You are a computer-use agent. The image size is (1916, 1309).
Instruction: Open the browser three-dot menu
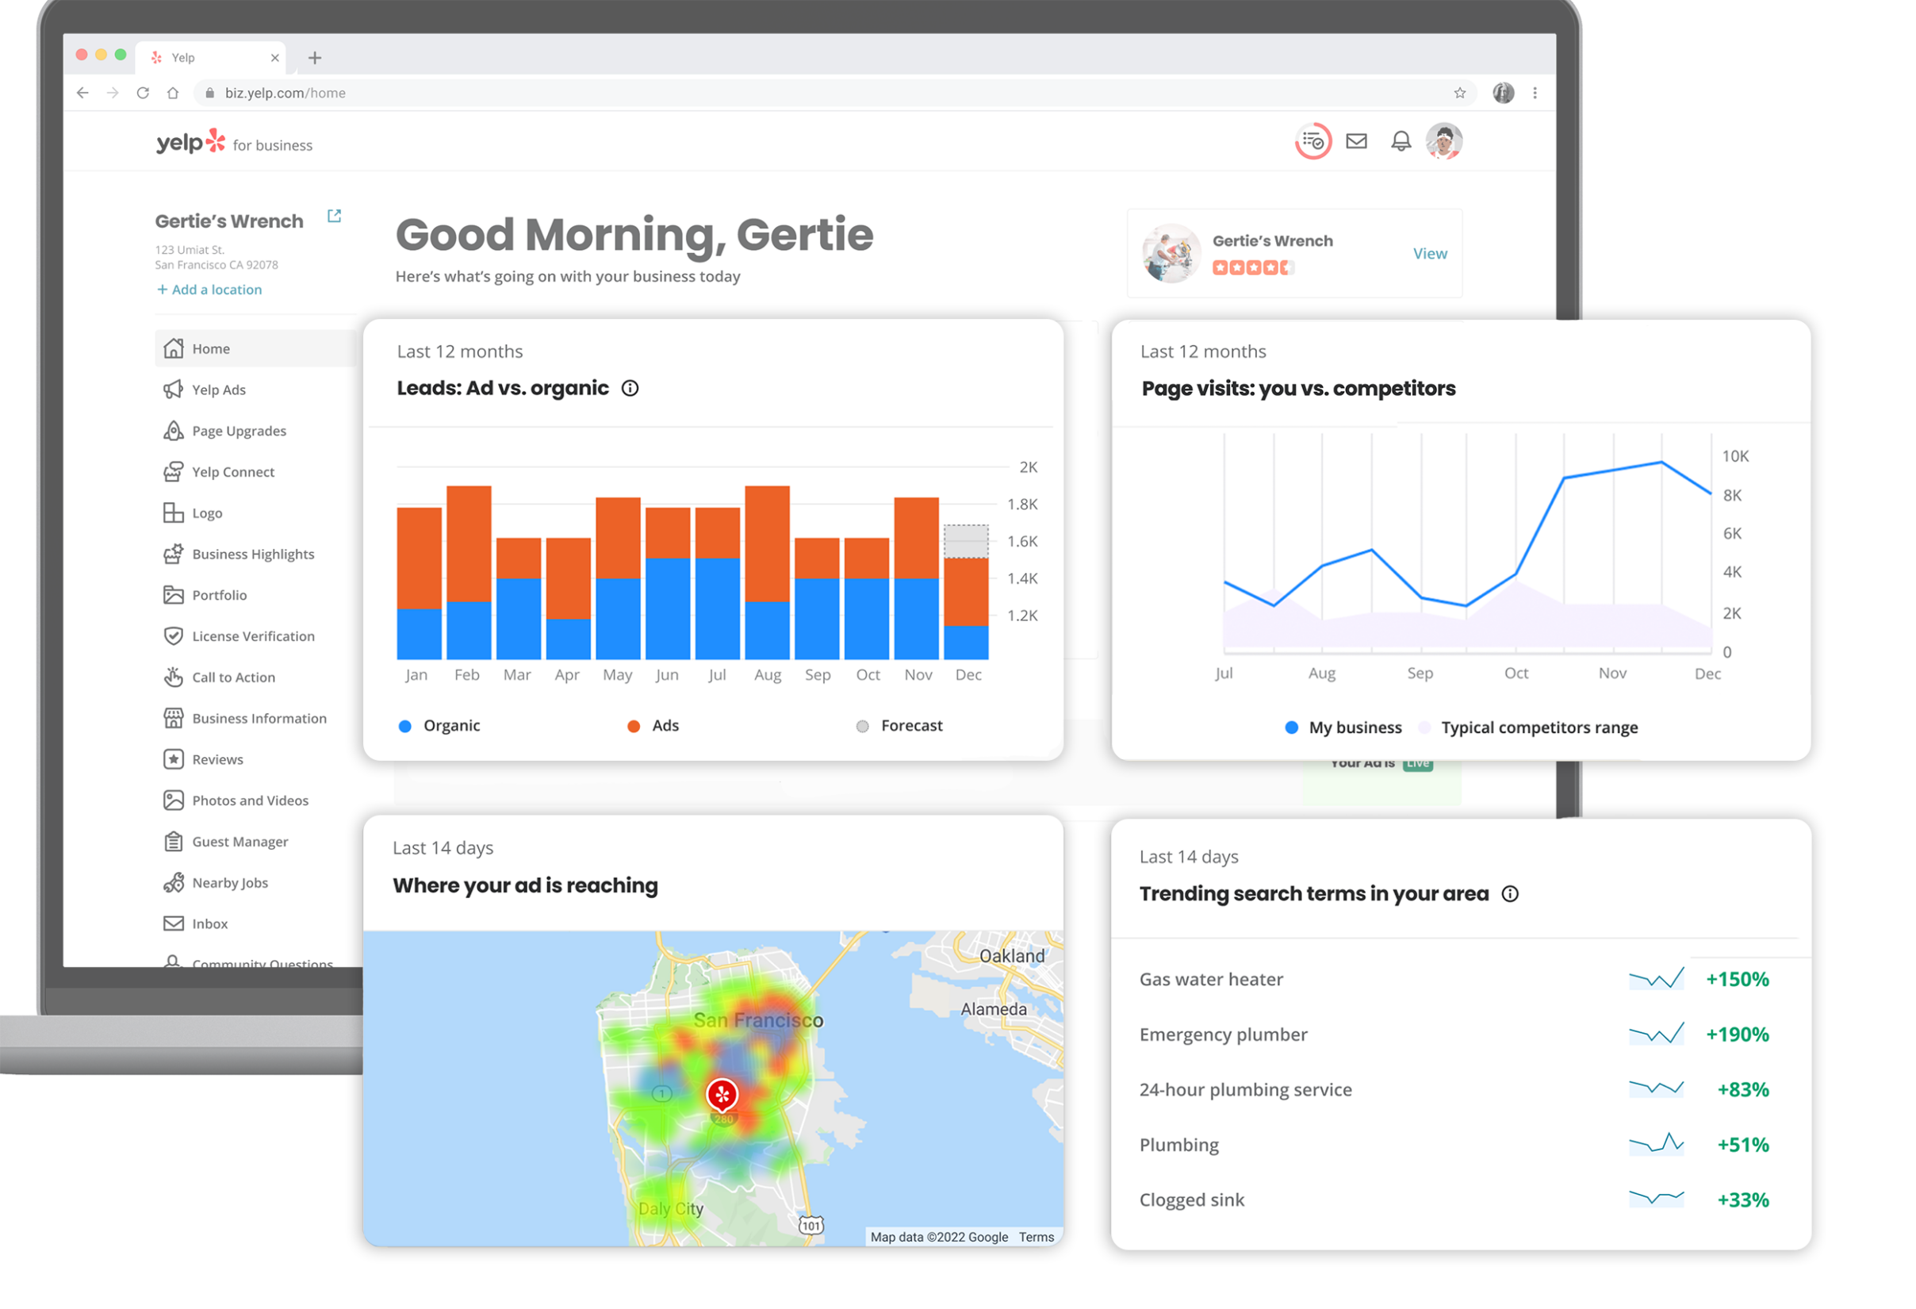coord(1535,93)
